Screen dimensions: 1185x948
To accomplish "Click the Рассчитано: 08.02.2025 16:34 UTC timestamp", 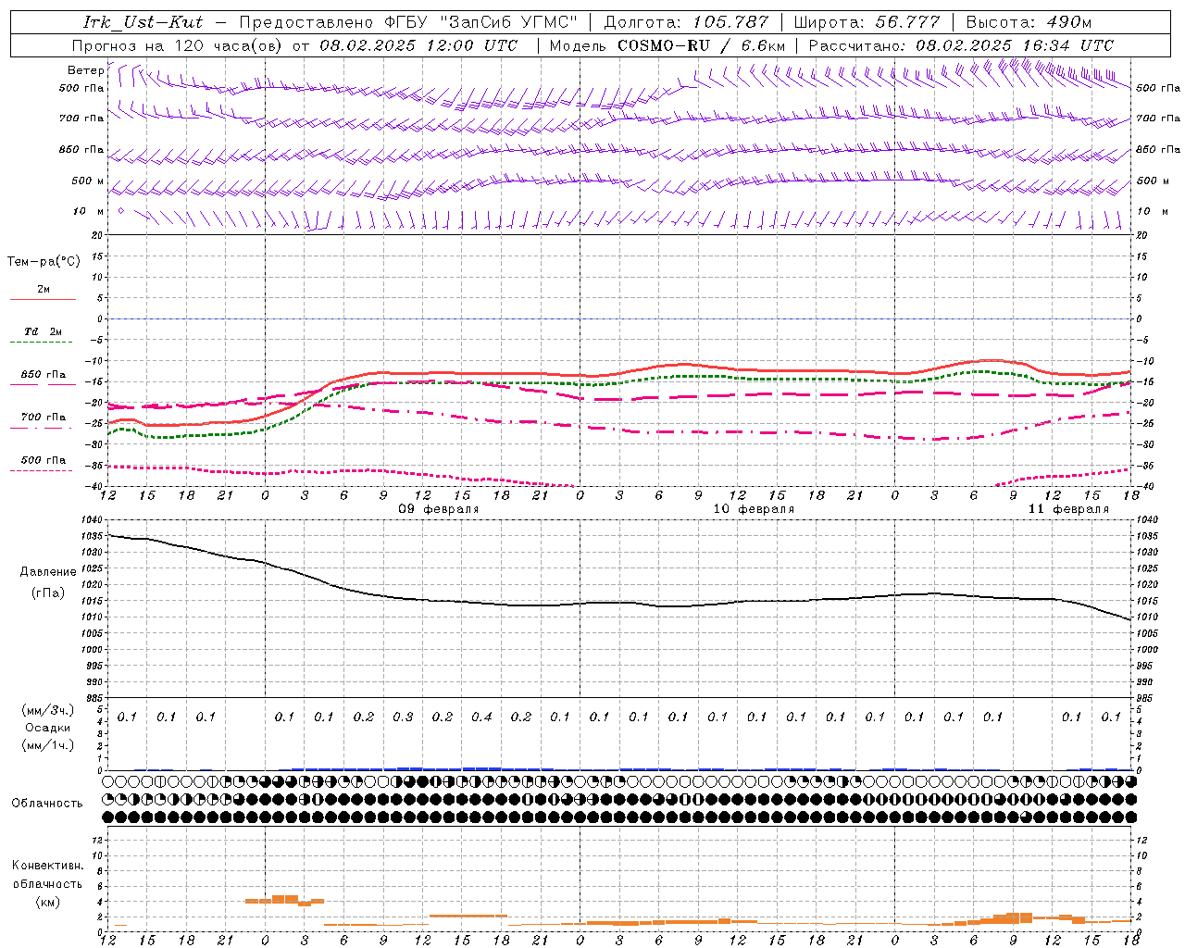I will point(962,45).
